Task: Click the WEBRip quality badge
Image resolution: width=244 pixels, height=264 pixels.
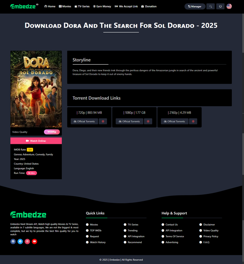Action: pos(52,132)
